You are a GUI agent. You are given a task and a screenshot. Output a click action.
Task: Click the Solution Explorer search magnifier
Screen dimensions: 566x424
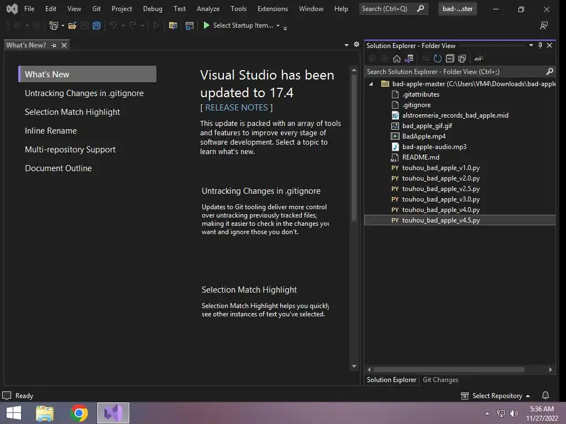(x=549, y=71)
